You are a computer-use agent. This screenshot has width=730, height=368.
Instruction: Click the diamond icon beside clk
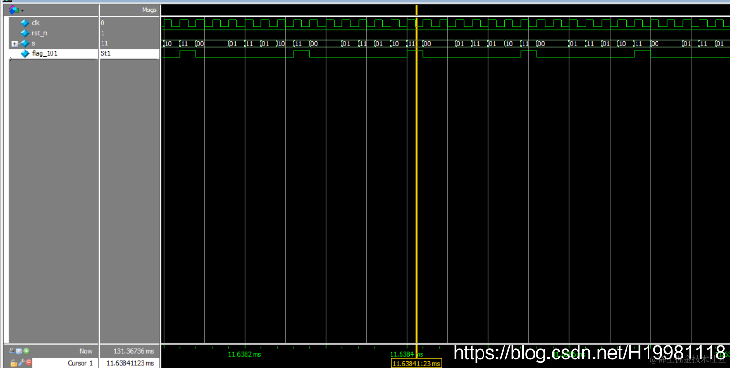[x=25, y=23]
